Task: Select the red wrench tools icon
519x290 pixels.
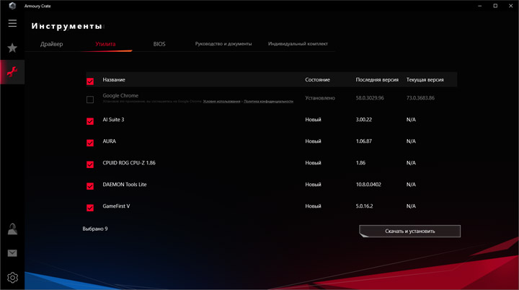Action: pyautogui.click(x=12, y=72)
